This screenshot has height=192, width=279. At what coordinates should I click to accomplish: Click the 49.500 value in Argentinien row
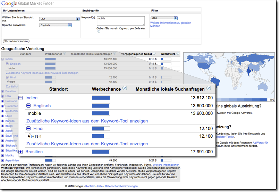click(x=113, y=161)
